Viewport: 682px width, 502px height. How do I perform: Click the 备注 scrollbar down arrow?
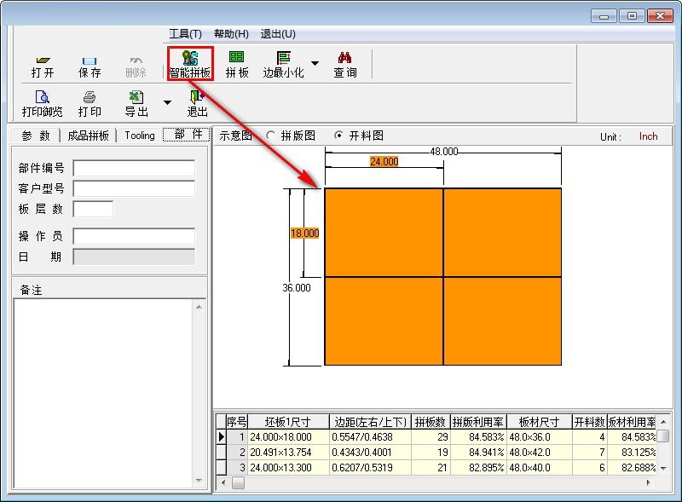pos(199,481)
